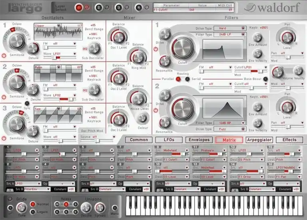Adjust Oscillator 1 FM amount slider

[x=60, y=48]
